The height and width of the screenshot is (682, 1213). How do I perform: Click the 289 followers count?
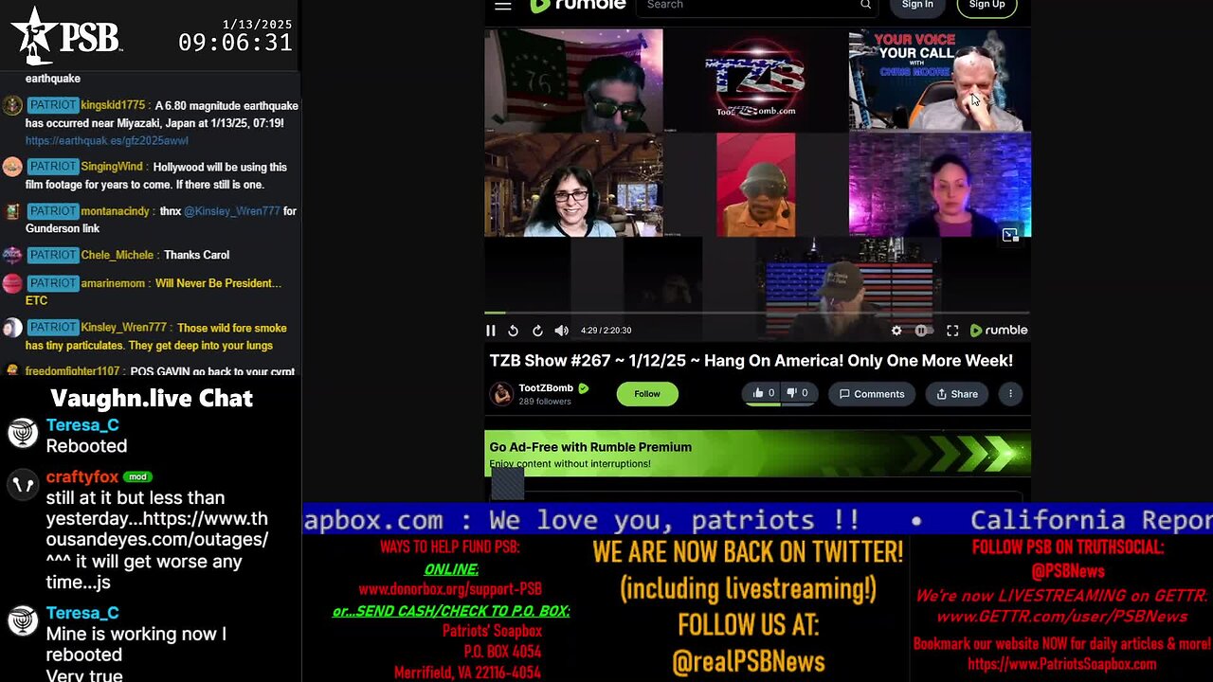545,402
